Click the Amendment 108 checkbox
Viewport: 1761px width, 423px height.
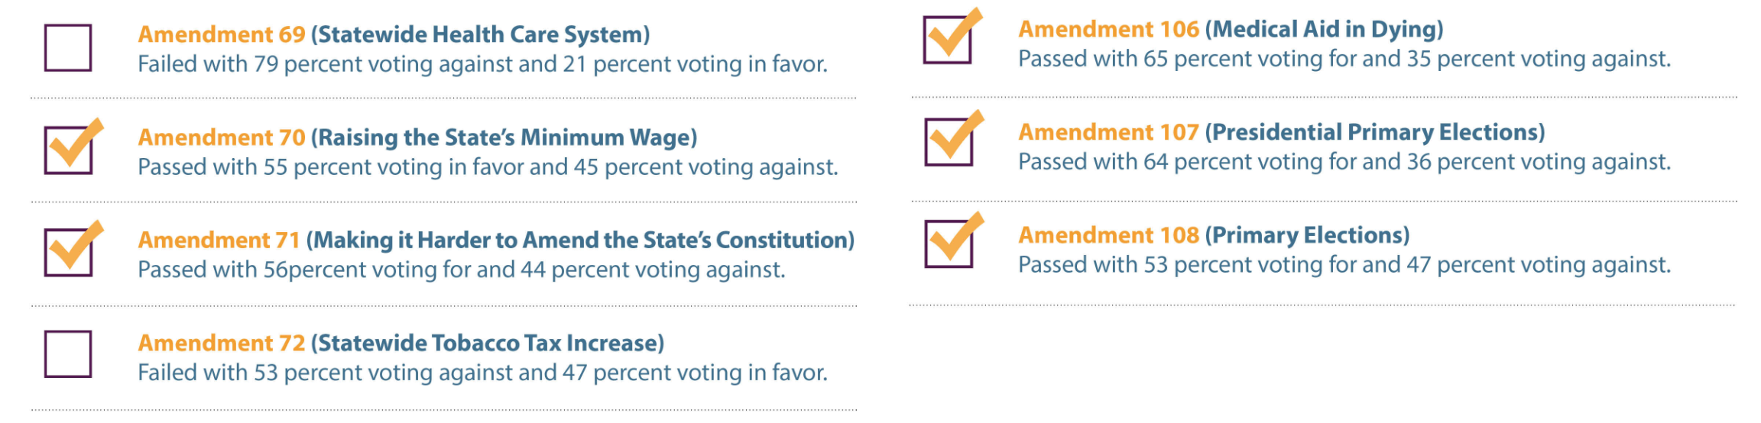949,244
